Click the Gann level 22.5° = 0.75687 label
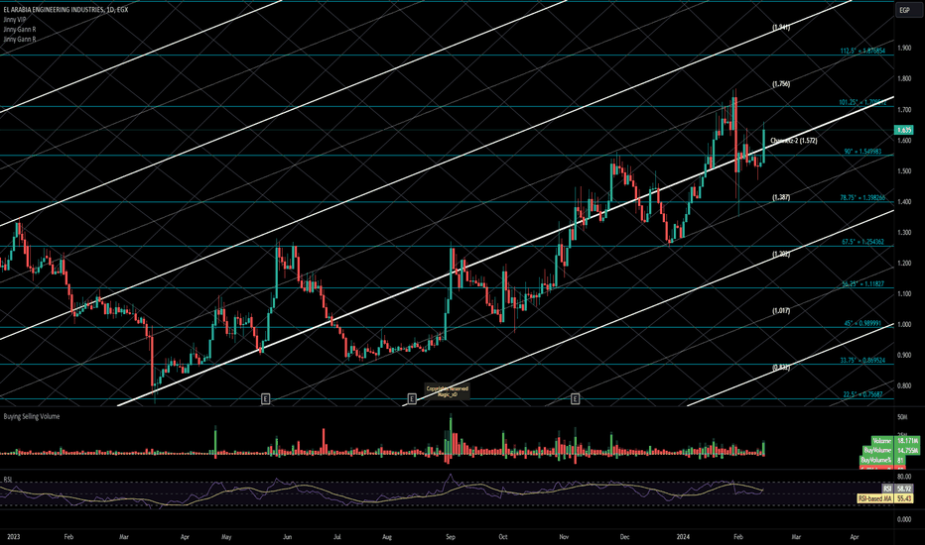Image resolution: width=925 pixels, height=545 pixels. pyautogui.click(x=862, y=394)
